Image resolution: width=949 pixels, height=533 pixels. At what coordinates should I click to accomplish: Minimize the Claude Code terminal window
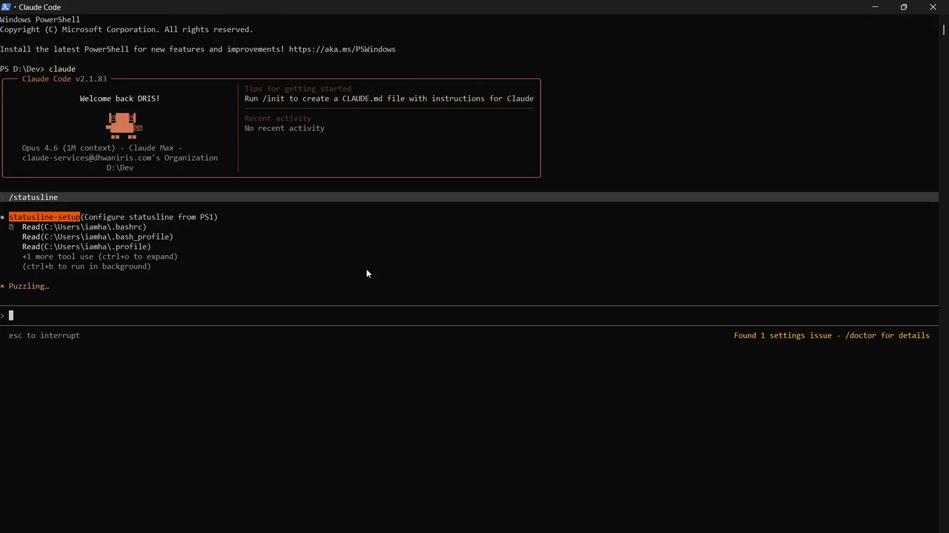click(x=875, y=7)
